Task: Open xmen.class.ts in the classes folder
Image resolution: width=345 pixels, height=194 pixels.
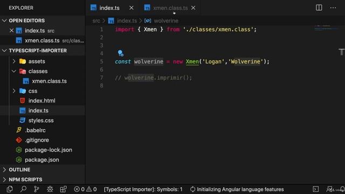Action: tap(49, 81)
